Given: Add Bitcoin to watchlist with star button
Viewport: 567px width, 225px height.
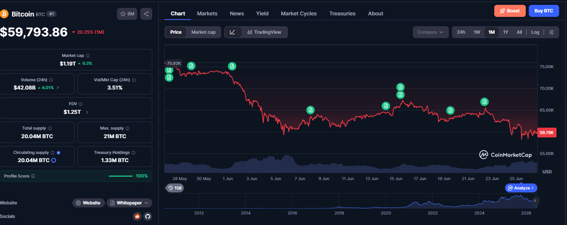Looking at the screenshot, I should point(127,14).
